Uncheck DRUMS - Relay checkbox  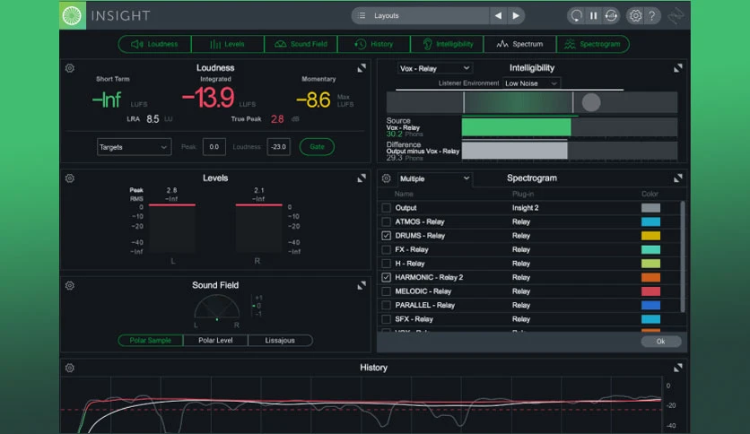(x=386, y=236)
